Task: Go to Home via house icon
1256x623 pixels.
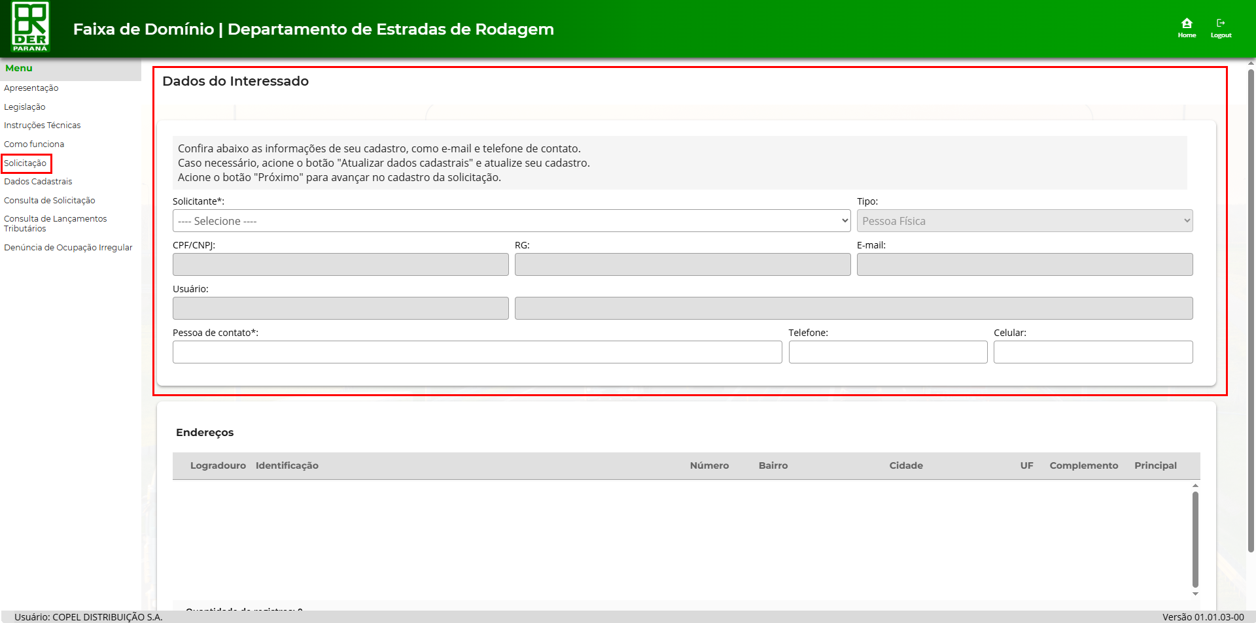Action: tap(1187, 27)
